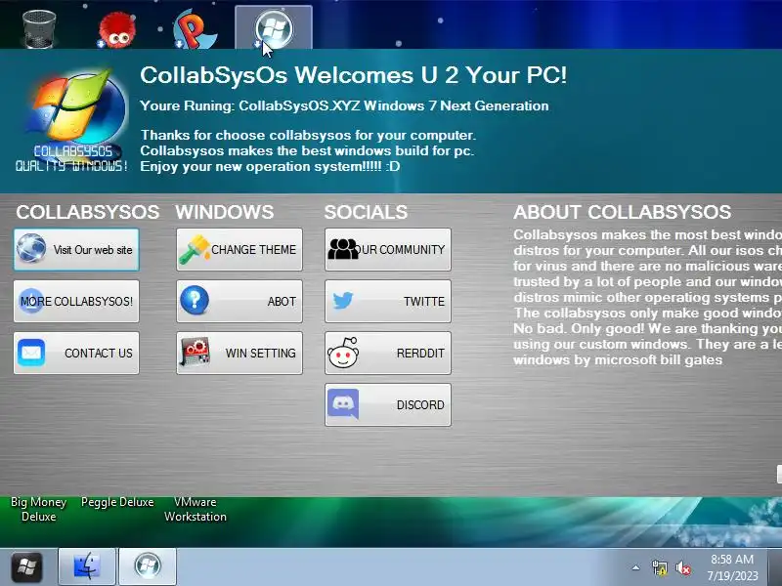The width and height of the screenshot is (782, 586).
Task: Click the CONTACT US button
Action: 76,353
